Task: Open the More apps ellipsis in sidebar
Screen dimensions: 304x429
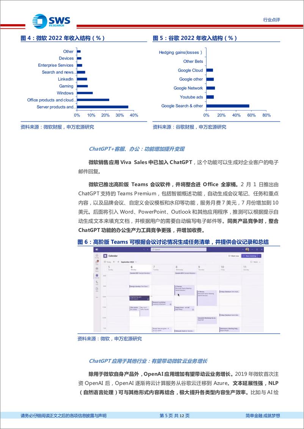Action: pos(97,297)
